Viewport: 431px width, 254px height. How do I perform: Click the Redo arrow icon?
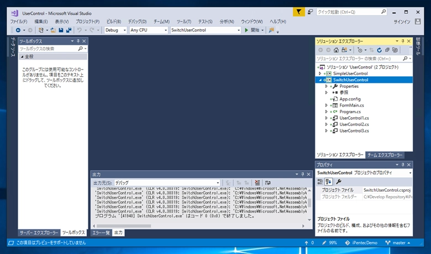click(x=92, y=30)
